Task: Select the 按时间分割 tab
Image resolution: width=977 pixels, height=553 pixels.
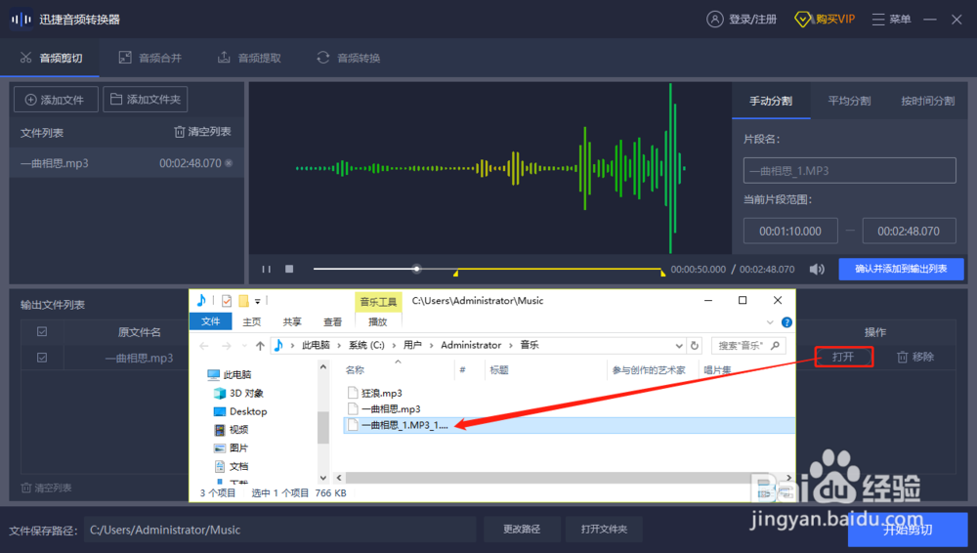Action: point(927,101)
